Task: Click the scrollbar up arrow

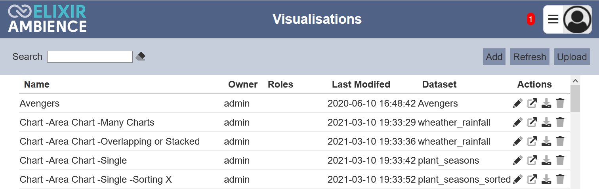Action: (575, 80)
